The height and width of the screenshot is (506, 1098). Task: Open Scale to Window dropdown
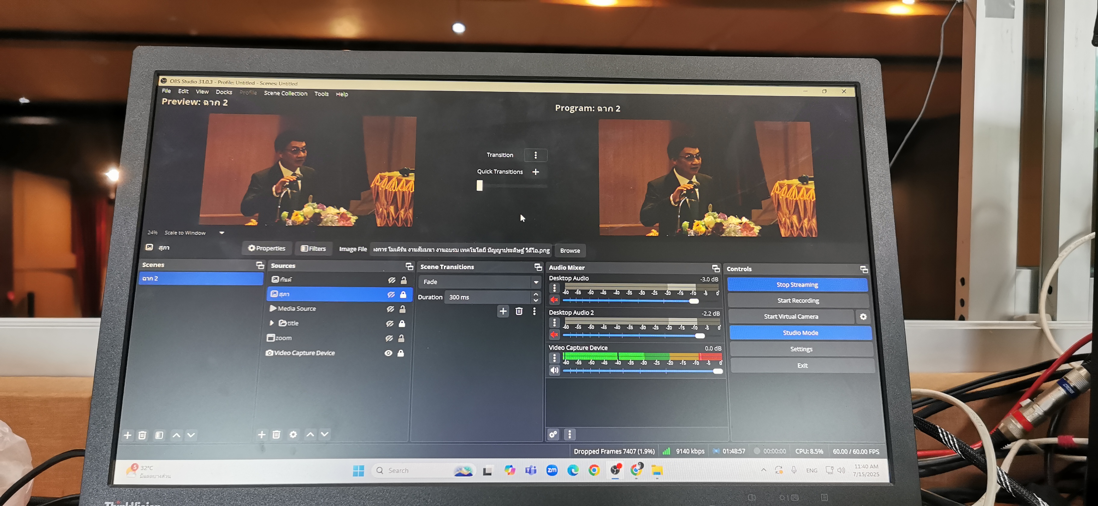[x=222, y=233]
